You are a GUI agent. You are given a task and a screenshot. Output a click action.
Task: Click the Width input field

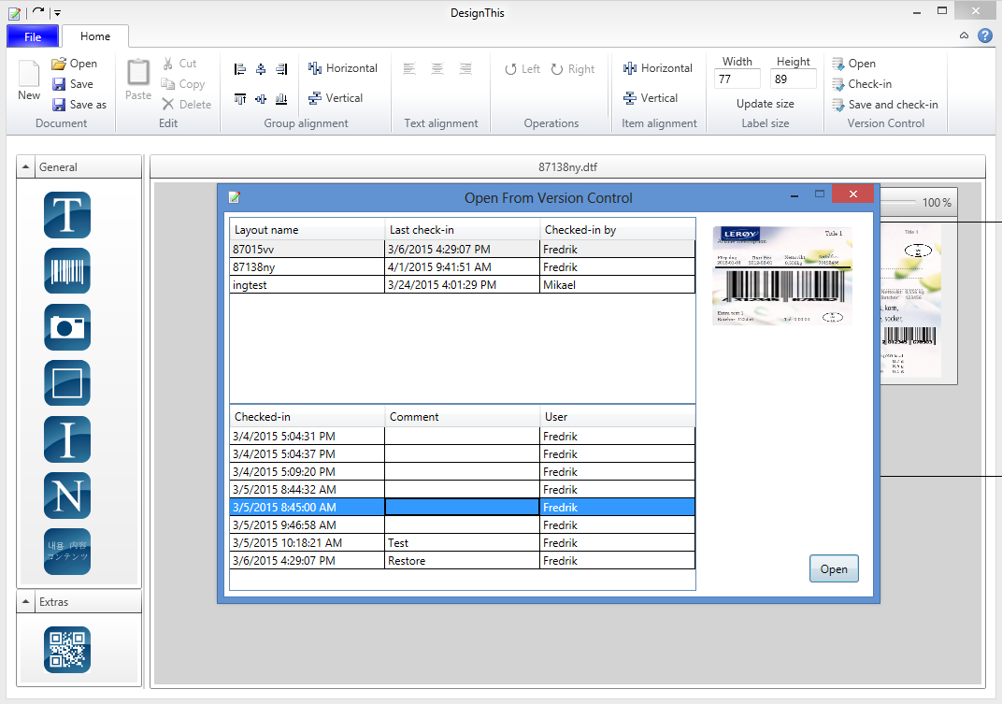(737, 79)
